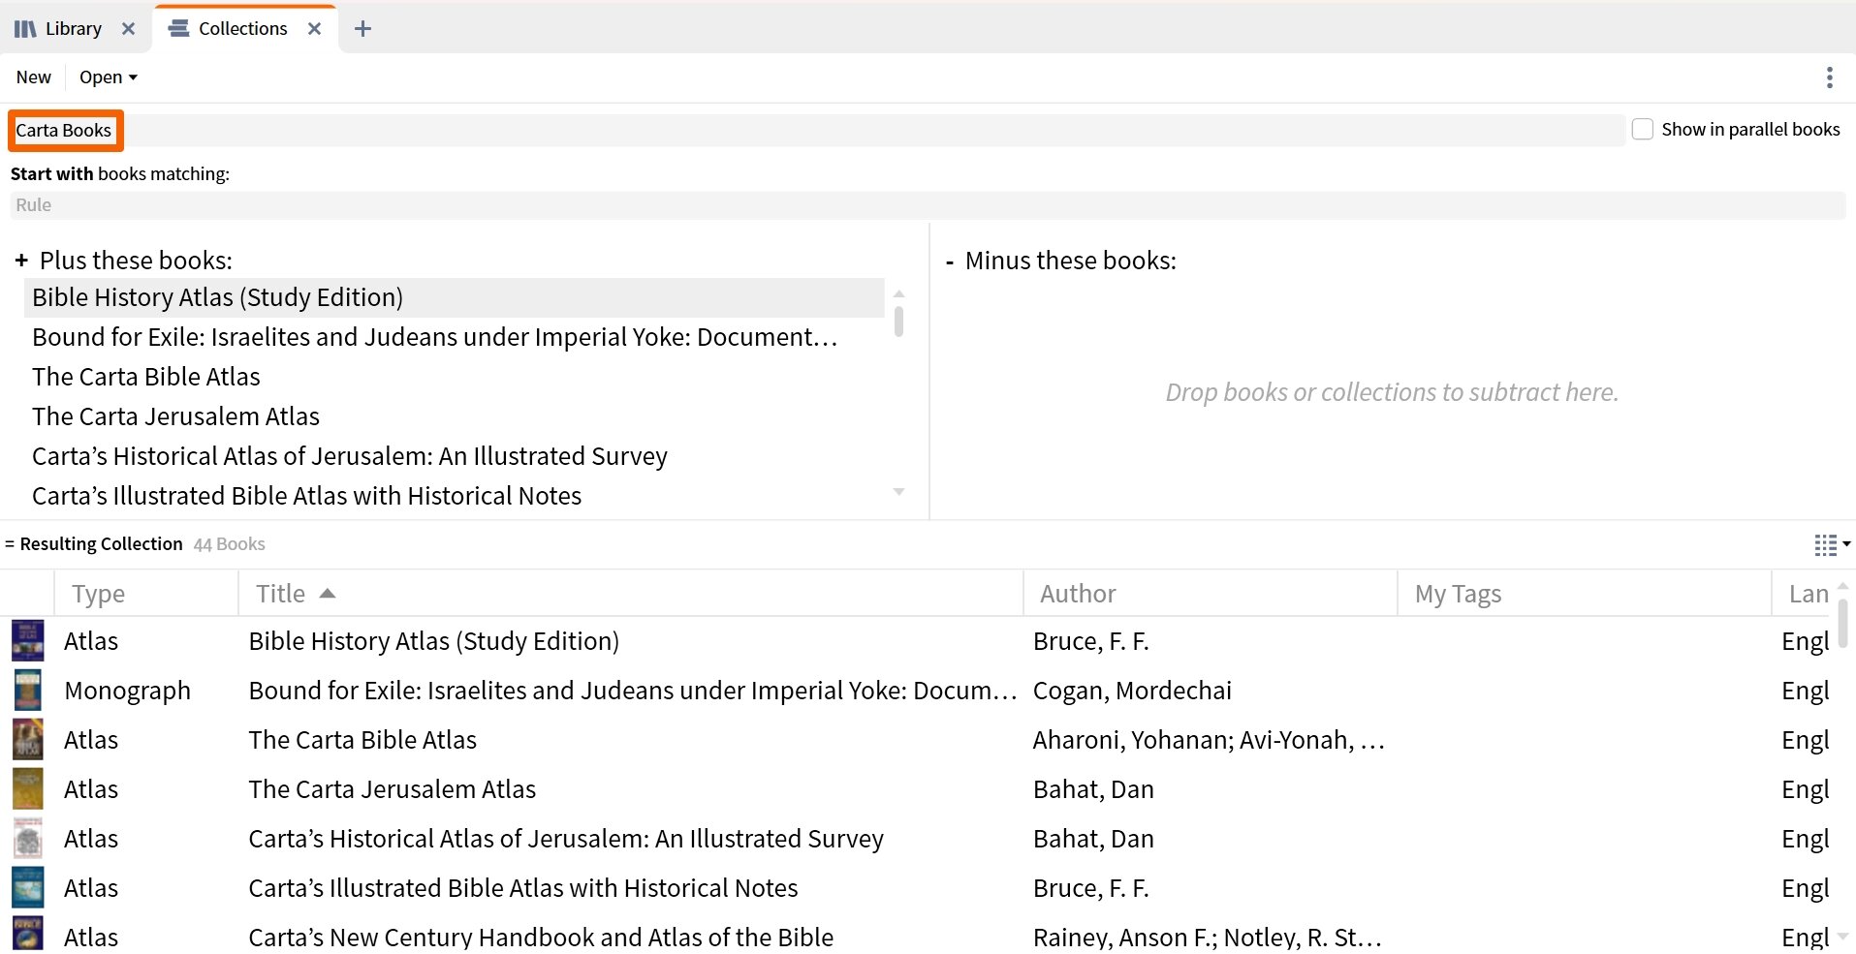Close the Library tab
The height and width of the screenshot is (954, 1856).
(x=128, y=29)
